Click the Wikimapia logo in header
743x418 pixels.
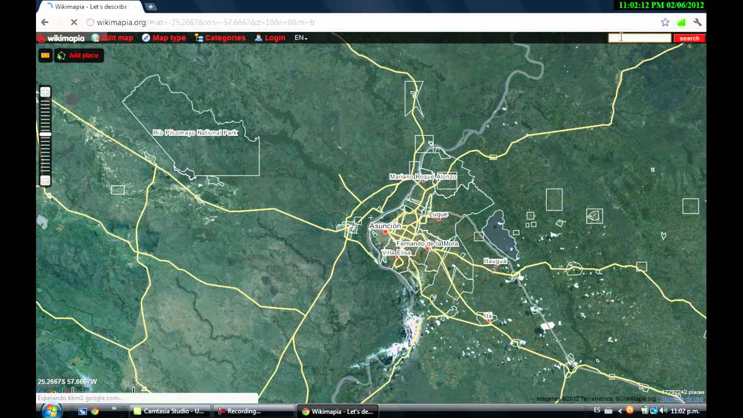tap(61, 38)
